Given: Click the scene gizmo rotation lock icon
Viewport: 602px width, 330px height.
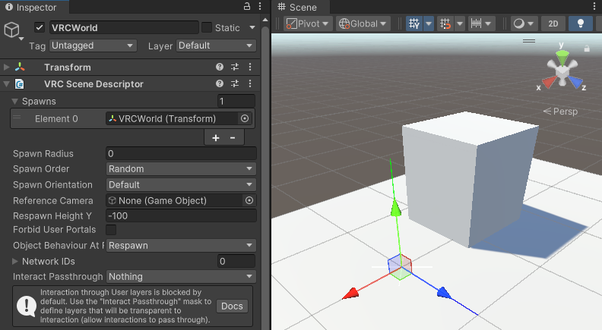Looking at the screenshot, I should tap(587, 49).
